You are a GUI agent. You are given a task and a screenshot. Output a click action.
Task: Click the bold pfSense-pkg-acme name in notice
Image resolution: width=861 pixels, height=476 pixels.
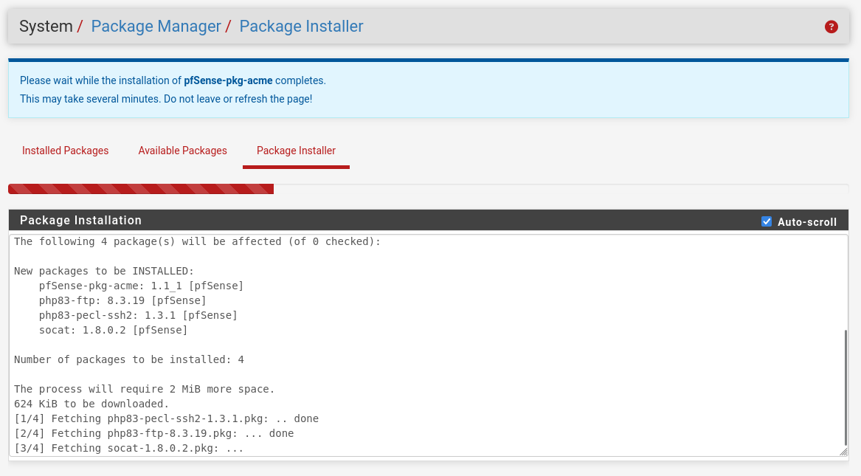pos(228,80)
